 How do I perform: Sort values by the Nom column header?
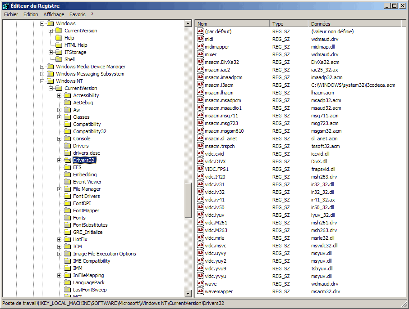(x=233, y=23)
